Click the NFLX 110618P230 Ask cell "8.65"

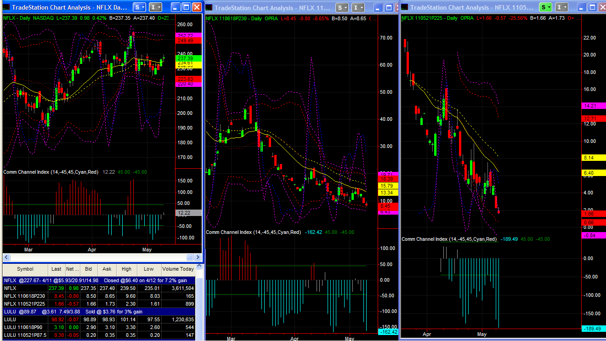[107, 296]
